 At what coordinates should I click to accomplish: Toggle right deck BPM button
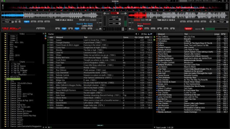coord(143,20)
